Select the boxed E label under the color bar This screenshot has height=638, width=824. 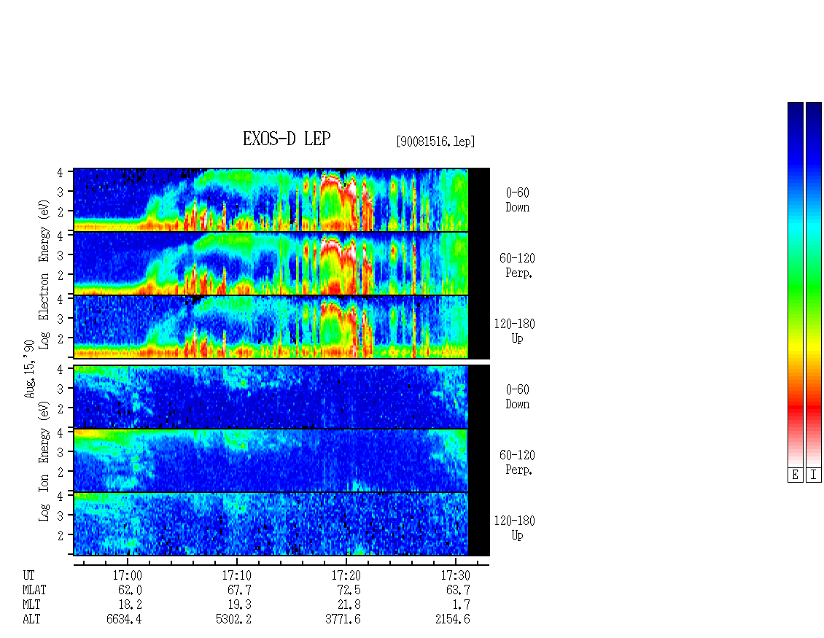(795, 475)
